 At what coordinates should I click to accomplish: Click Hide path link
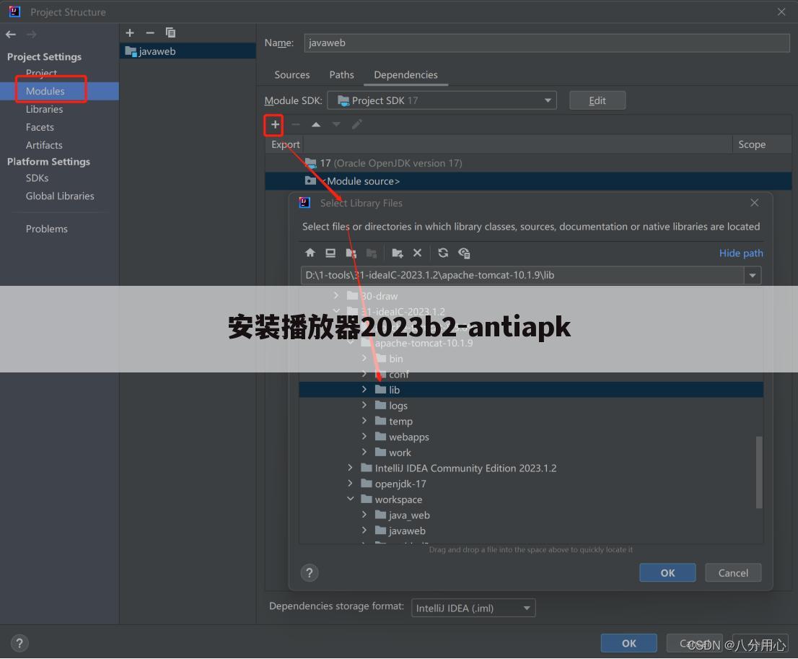tap(741, 253)
